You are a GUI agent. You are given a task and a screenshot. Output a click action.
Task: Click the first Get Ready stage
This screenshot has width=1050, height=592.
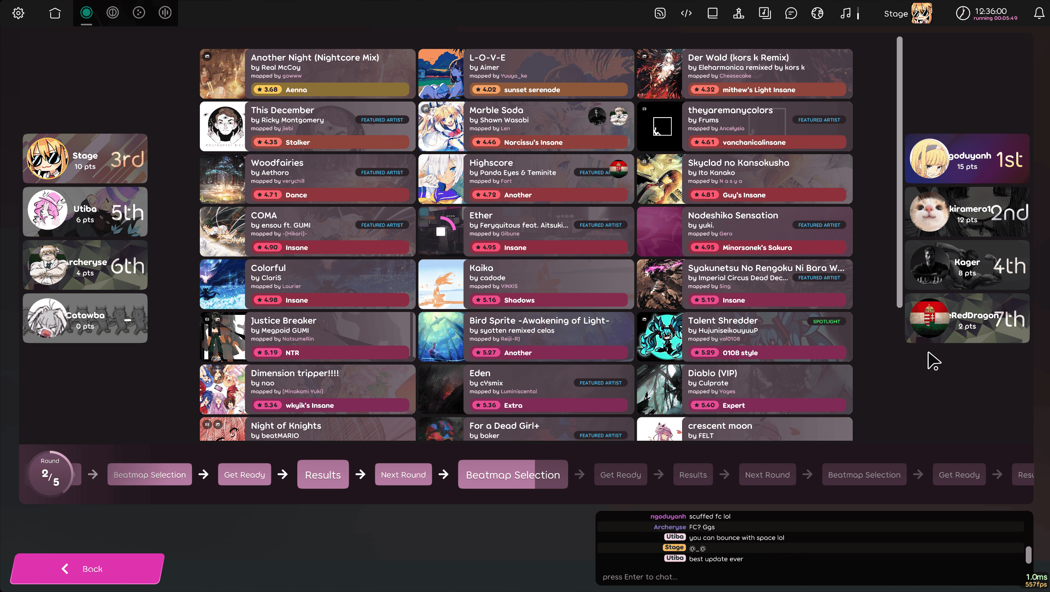click(x=244, y=474)
